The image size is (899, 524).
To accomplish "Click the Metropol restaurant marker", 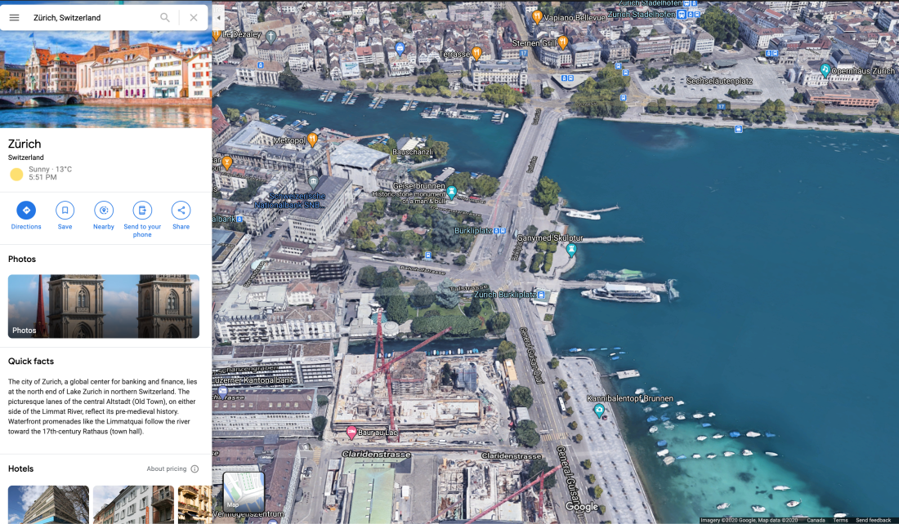I will tap(312, 139).
